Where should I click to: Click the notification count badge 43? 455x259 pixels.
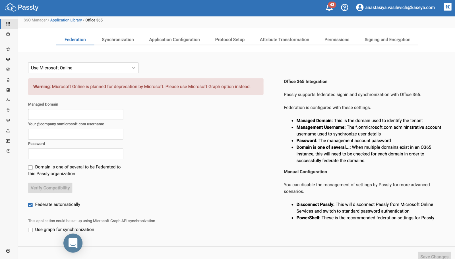pyautogui.click(x=332, y=5)
